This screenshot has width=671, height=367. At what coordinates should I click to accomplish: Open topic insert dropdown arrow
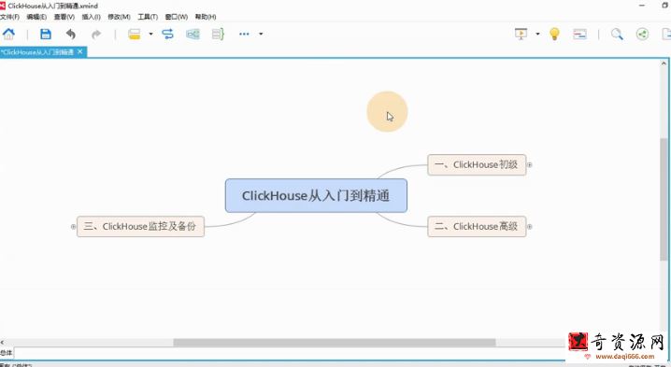coord(150,35)
